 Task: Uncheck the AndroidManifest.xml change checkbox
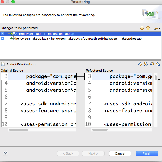coord(2,34)
